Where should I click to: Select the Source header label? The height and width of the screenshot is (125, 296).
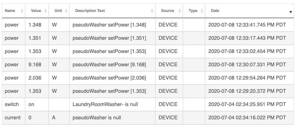click(168, 11)
